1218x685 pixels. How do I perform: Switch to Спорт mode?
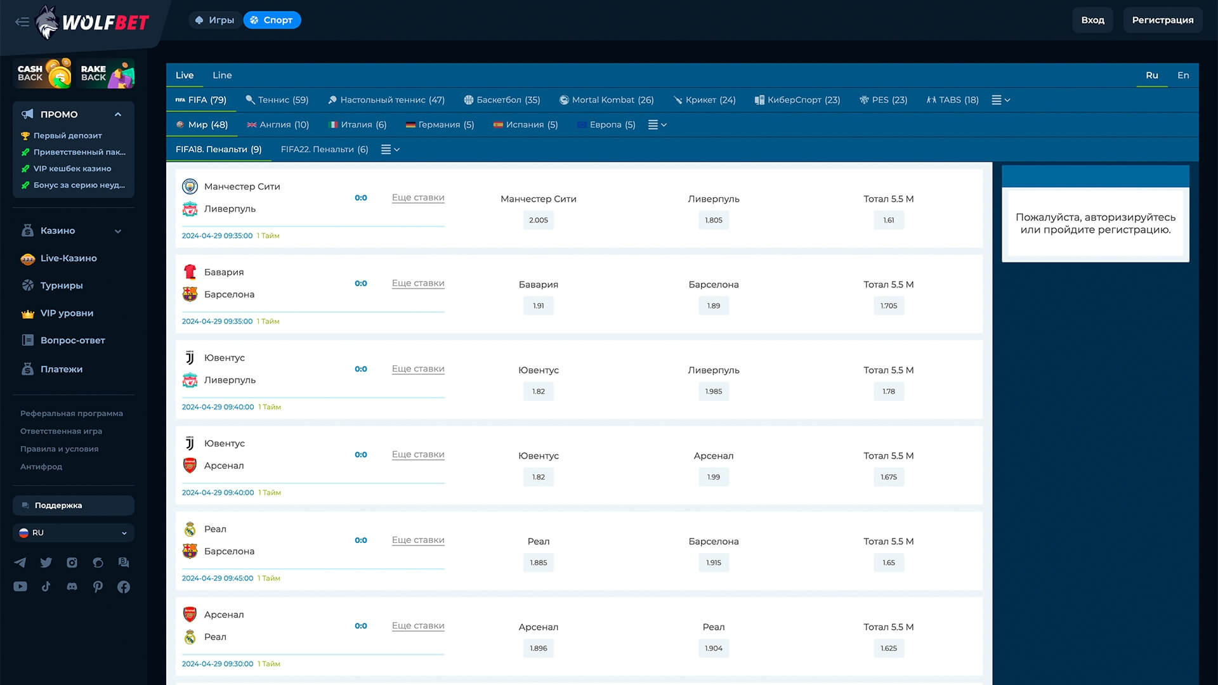click(x=272, y=20)
